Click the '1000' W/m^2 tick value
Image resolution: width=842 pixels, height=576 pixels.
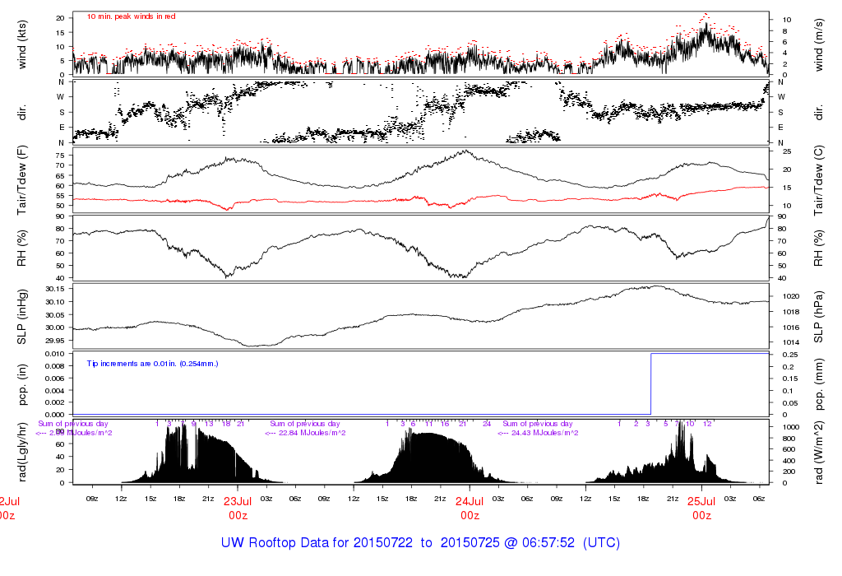(x=791, y=427)
